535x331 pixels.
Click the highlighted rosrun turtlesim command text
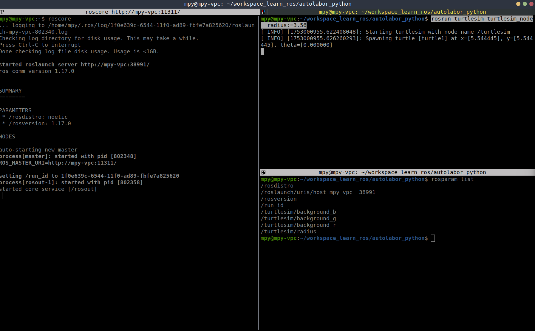click(x=482, y=19)
